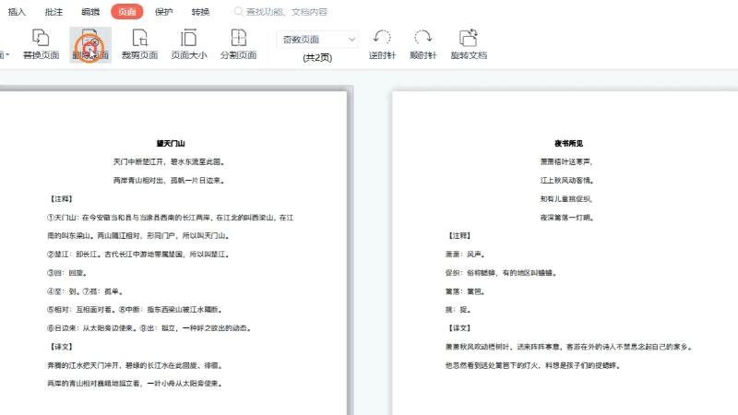This screenshot has height=415, width=738.
Task: Click the poem title 夜书所见
Action: click(x=568, y=144)
